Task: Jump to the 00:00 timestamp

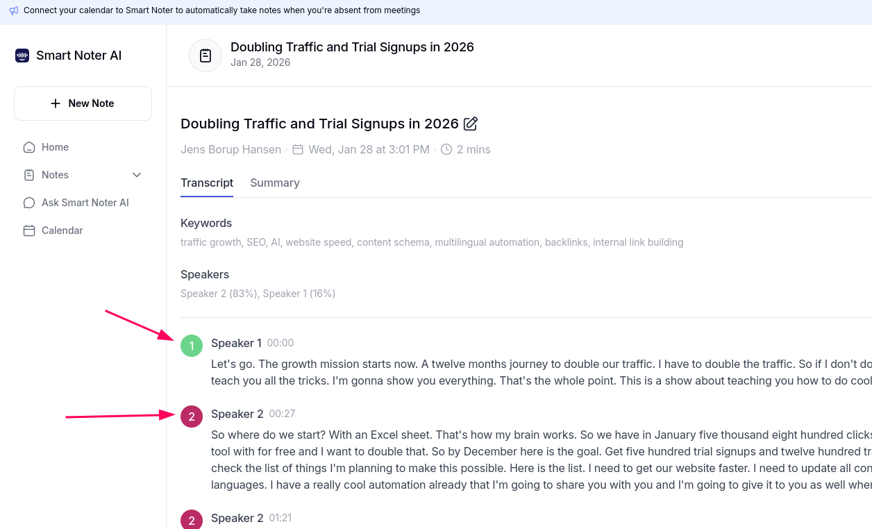Action: [280, 343]
